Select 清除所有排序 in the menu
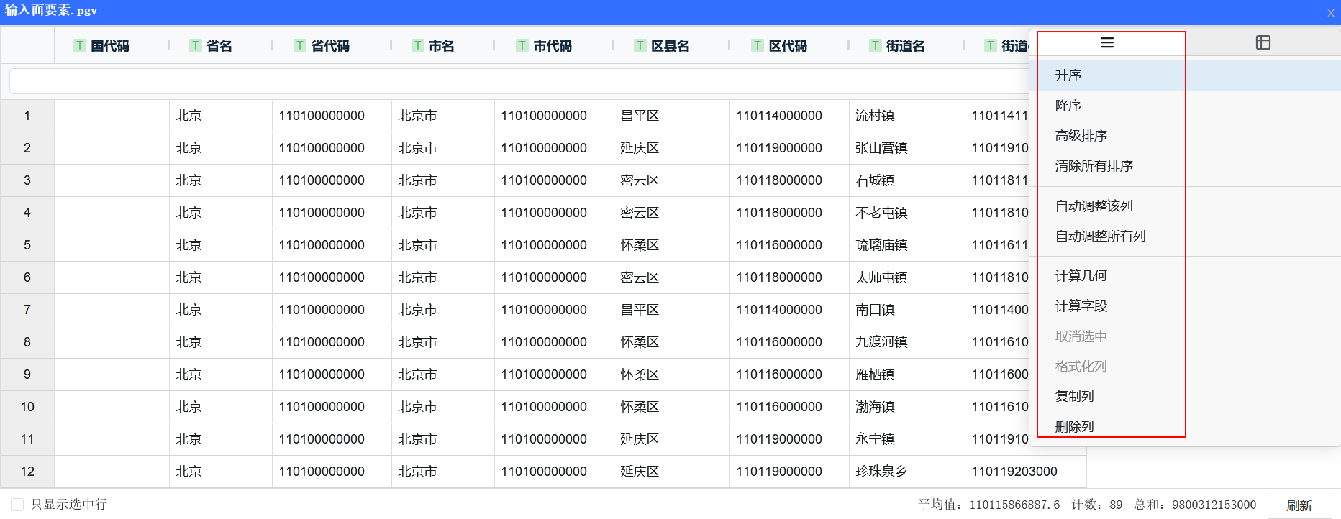Screen dimensions: 1341x519 (1094, 166)
